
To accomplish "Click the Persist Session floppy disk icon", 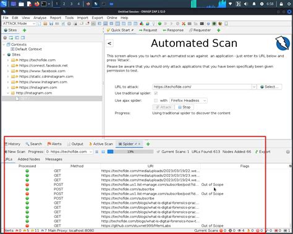I will [x=51, y=23].
